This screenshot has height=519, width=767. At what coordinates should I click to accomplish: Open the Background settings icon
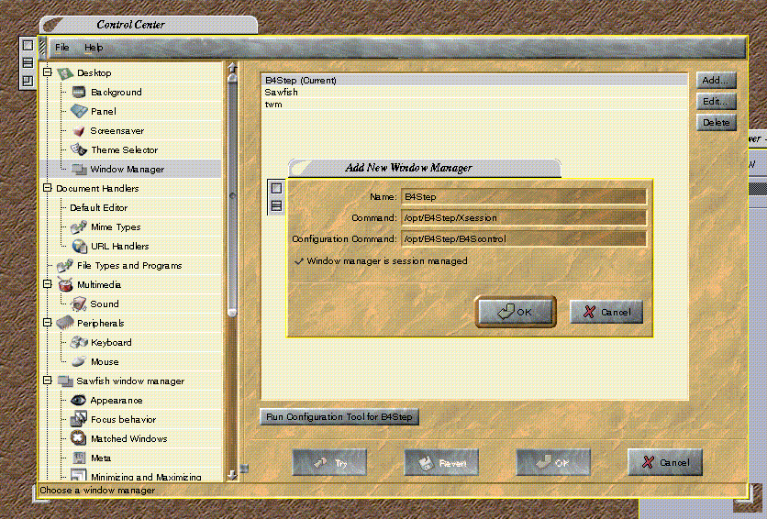pos(79,92)
